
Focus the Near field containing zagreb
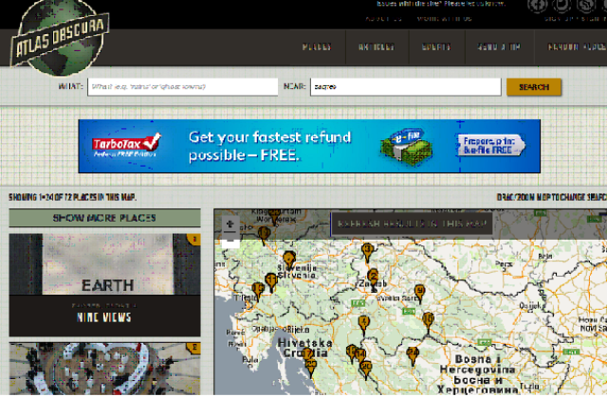coord(406,86)
